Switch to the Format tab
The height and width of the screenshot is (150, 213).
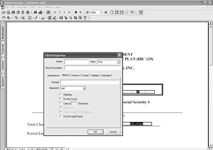click(85, 75)
